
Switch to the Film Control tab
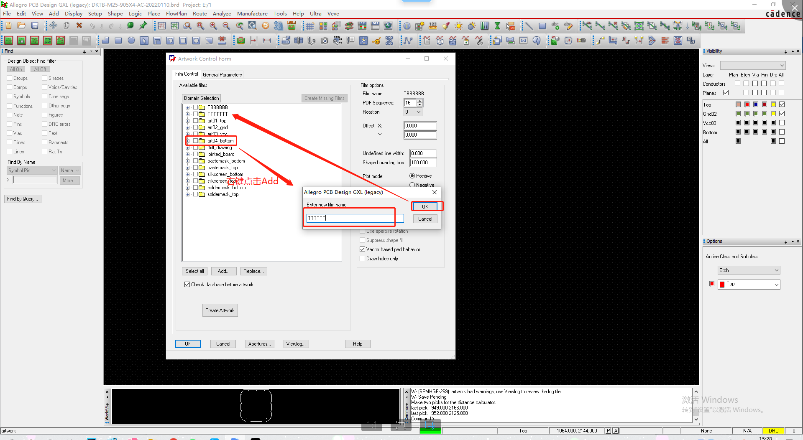tap(187, 74)
